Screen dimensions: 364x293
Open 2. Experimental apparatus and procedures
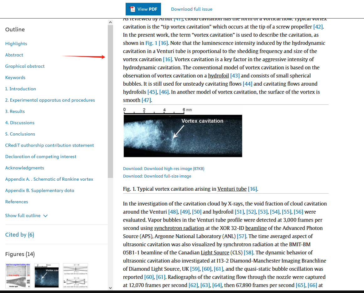(x=50, y=100)
